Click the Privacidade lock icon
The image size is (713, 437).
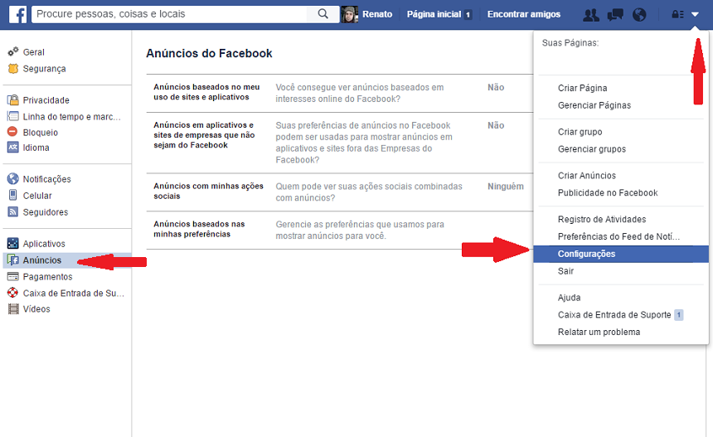(x=12, y=100)
